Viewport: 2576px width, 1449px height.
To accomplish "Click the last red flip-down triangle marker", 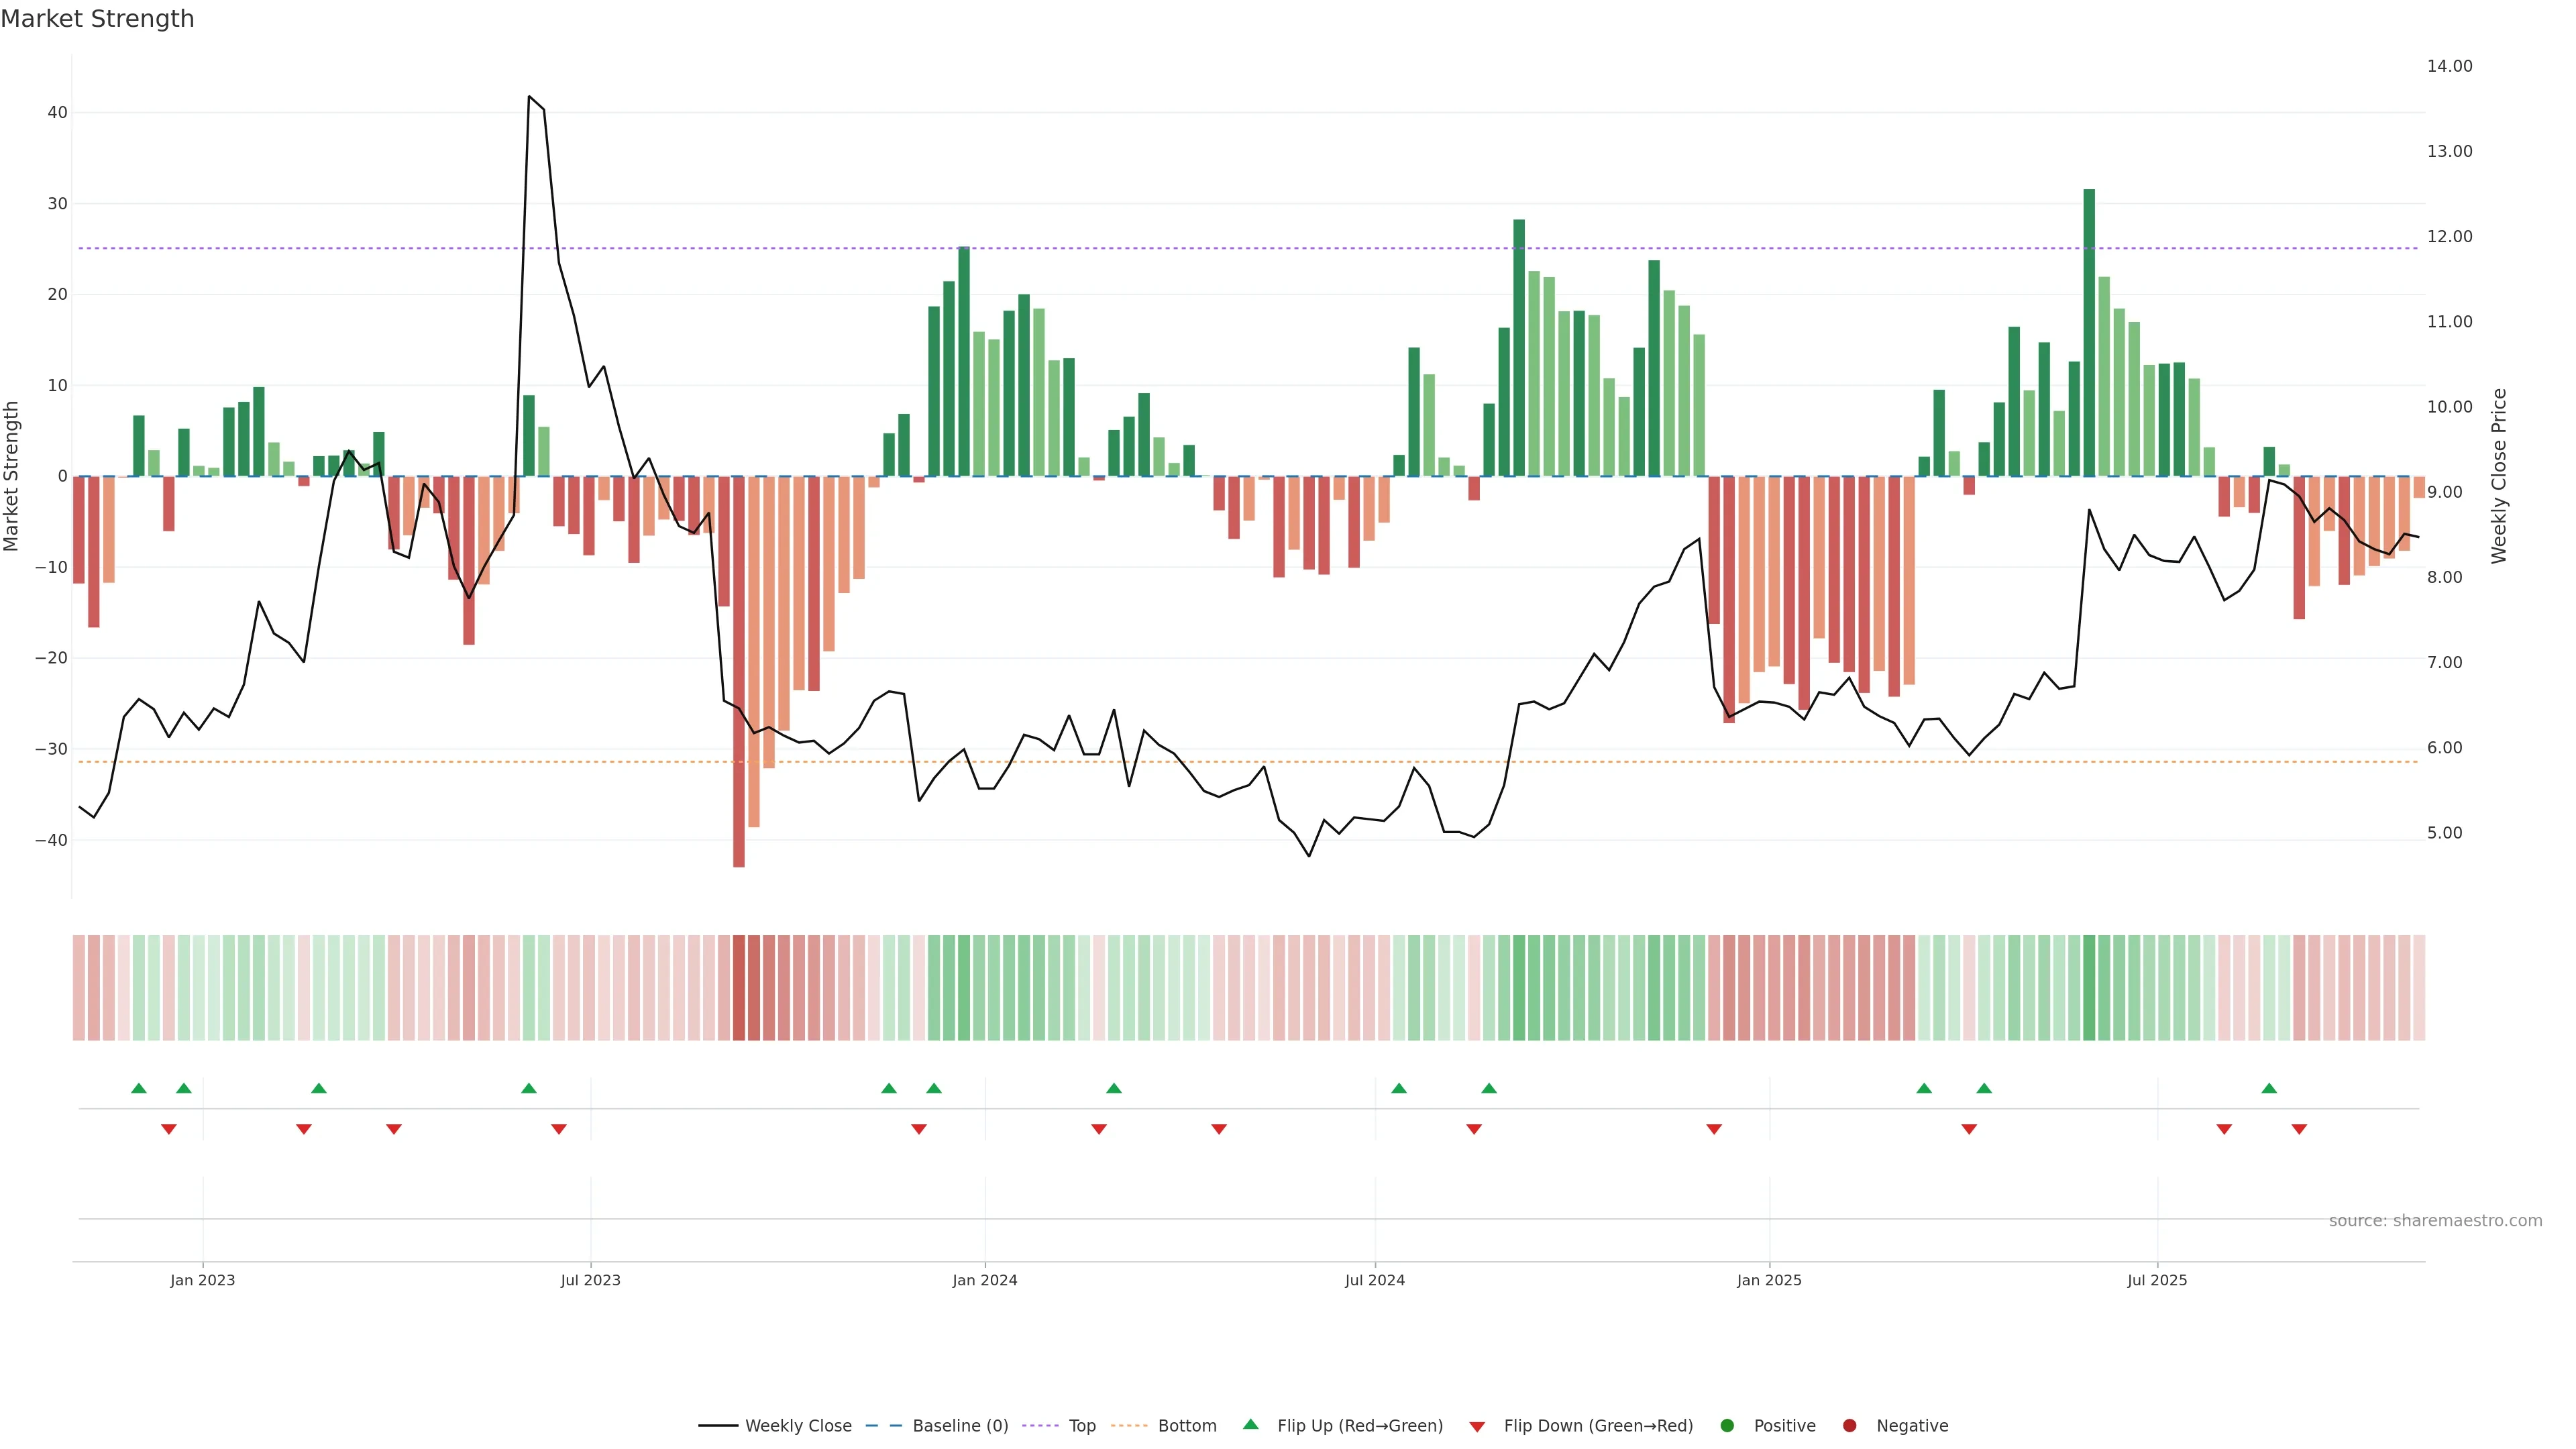I will click(2299, 1129).
